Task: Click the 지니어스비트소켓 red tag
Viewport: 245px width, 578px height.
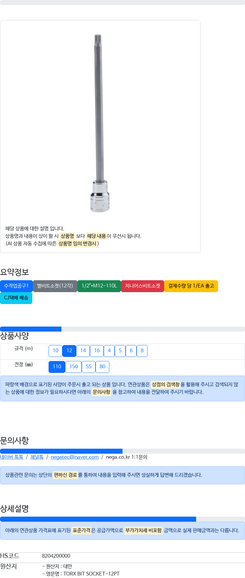Action: click(x=143, y=286)
